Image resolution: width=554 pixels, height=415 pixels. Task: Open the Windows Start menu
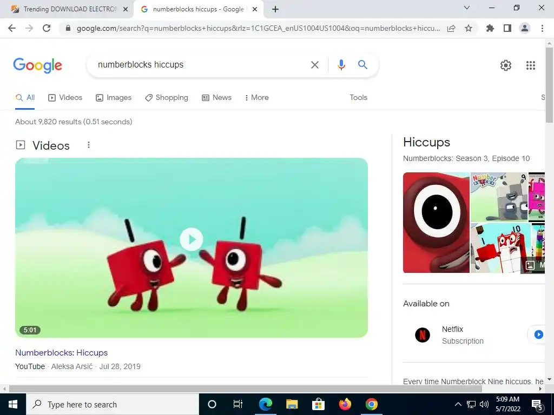click(13, 404)
